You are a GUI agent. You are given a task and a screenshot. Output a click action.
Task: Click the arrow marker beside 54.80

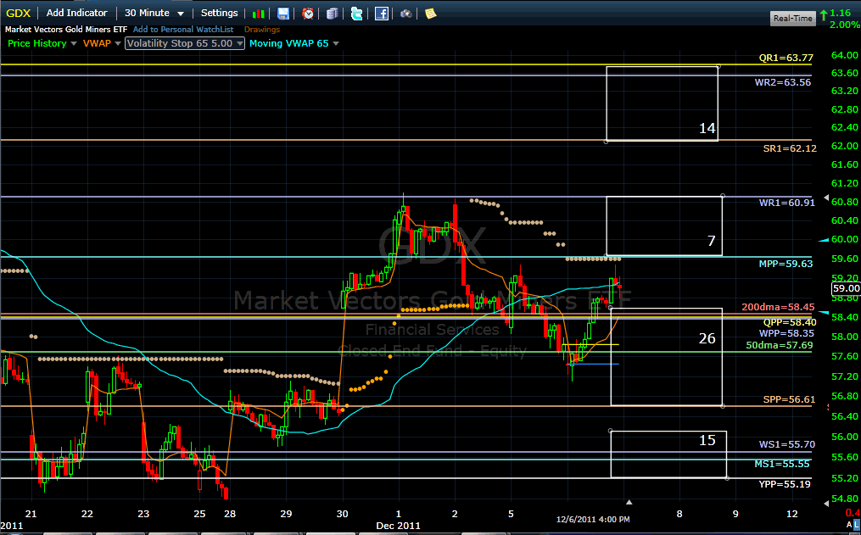[827, 502]
